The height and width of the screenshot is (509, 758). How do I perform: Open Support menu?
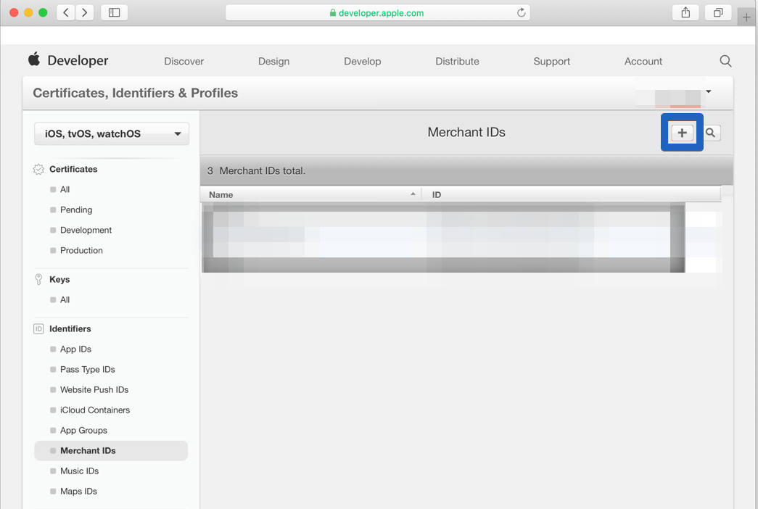click(x=551, y=62)
